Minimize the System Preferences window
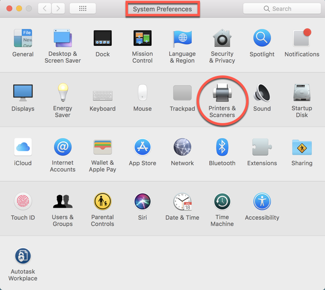Viewport: 325px width, 290px height. coord(19,8)
